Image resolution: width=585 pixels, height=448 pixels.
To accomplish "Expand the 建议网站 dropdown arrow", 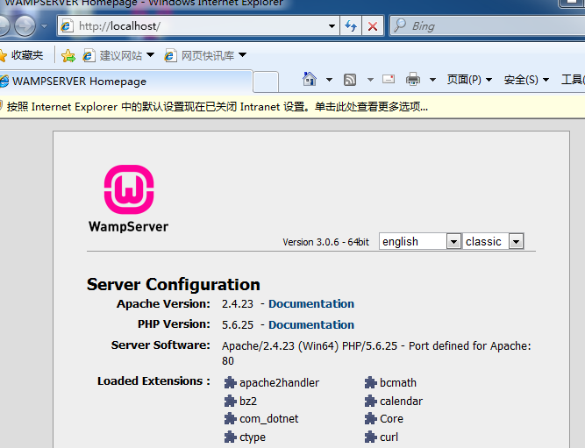I will click(x=150, y=55).
